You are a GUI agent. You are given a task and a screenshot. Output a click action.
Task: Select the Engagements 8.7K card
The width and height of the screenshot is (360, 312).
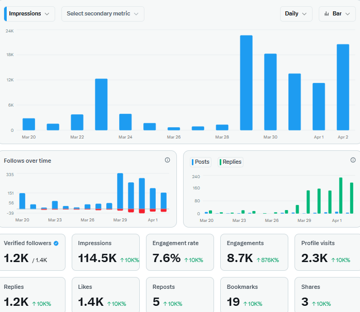[x=254, y=252]
